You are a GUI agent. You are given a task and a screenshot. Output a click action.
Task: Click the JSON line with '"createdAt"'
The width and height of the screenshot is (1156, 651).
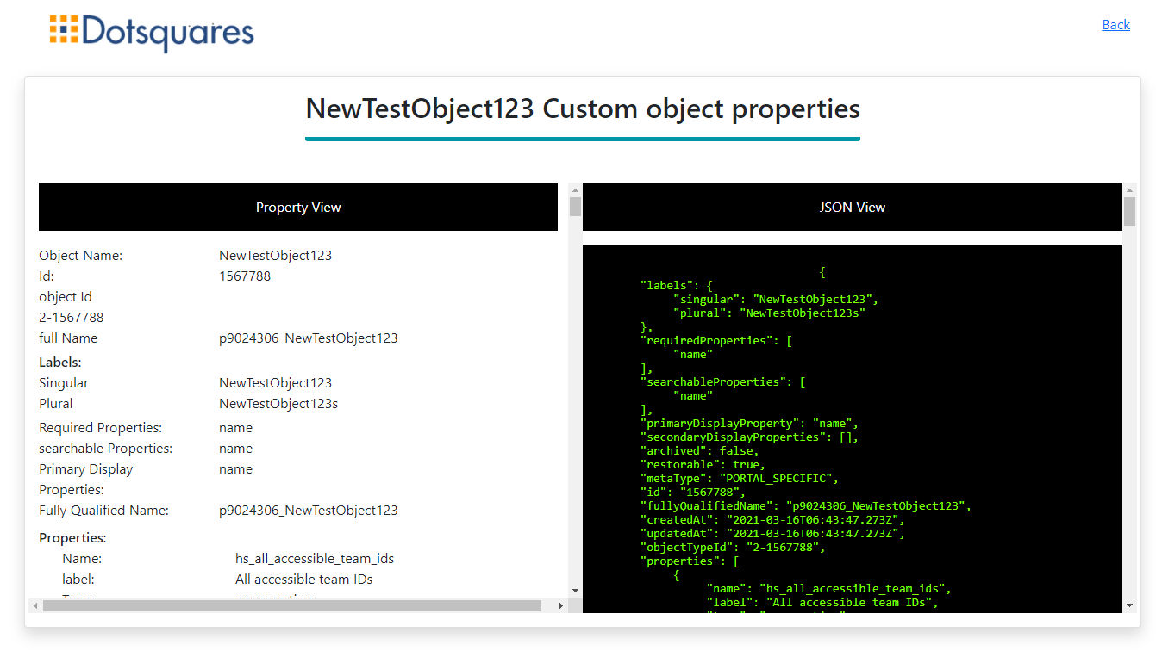[x=772, y=520]
